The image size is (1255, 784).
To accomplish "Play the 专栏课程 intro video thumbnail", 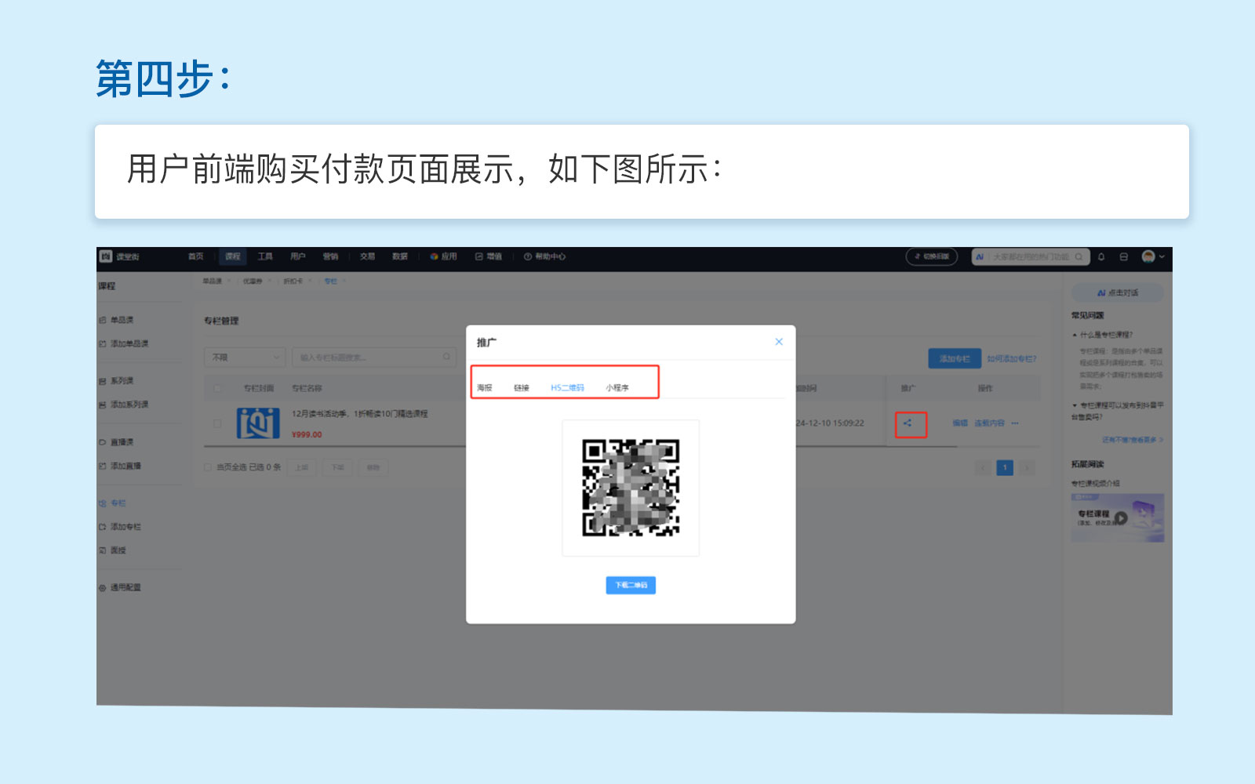I will pyautogui.click(x=1118, y=517).
